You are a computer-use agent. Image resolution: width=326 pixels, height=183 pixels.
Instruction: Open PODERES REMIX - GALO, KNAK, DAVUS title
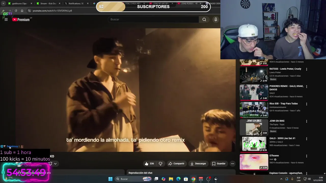(287, 88)
